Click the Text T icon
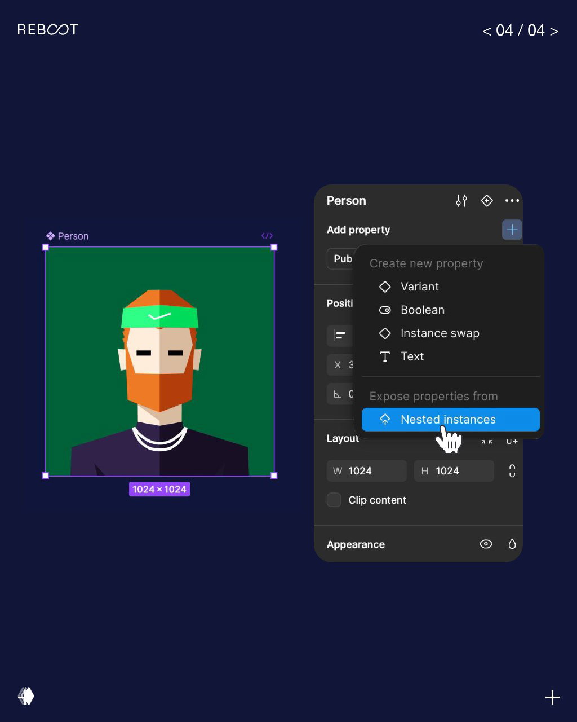 click(385, 356)
